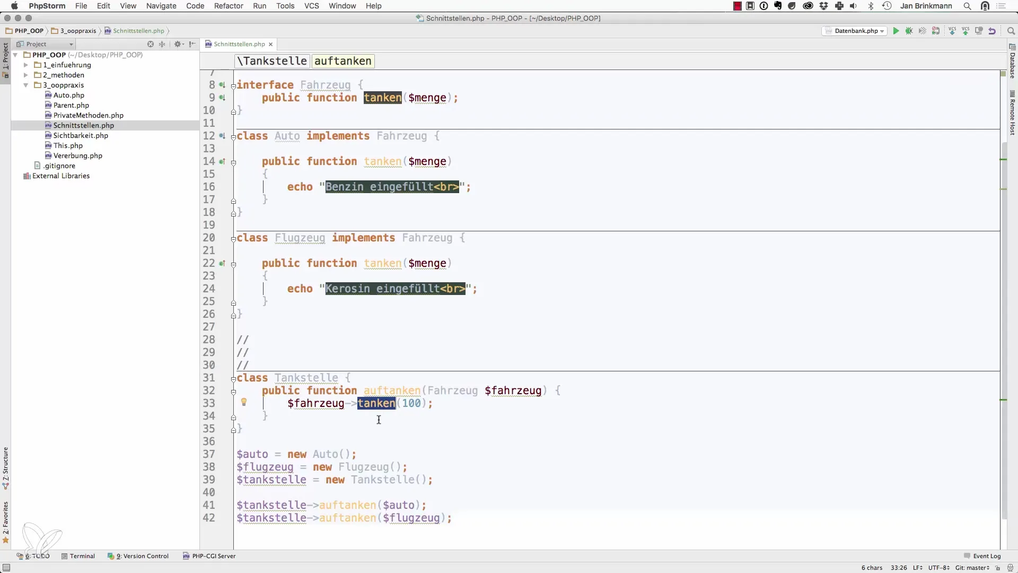Image resolution: width=1018 pixels, height=573 pixels.
Task: Collapse code fold at class Flugzeug line 20
Action: [233, 239]
